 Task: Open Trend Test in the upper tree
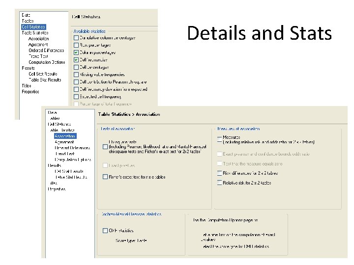[x=38, y=56]
